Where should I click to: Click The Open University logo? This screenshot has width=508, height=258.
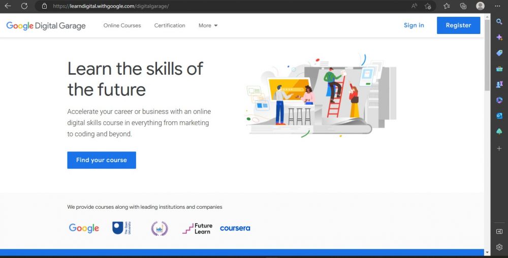pos(122,228)
